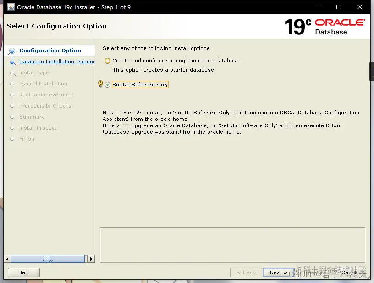The width and height of the screenshot is (374, 283).
Task: Select 'Create and configure a single instance database' radio
Action: [108, 61]
